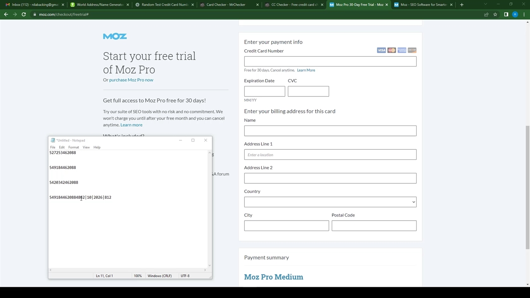
Task: Click 'Learn More' under the credit card field
Action: coord(306,70)
